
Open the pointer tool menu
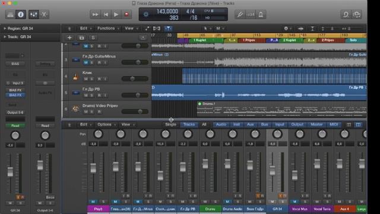pyautogui.click(x=207, y=29)
